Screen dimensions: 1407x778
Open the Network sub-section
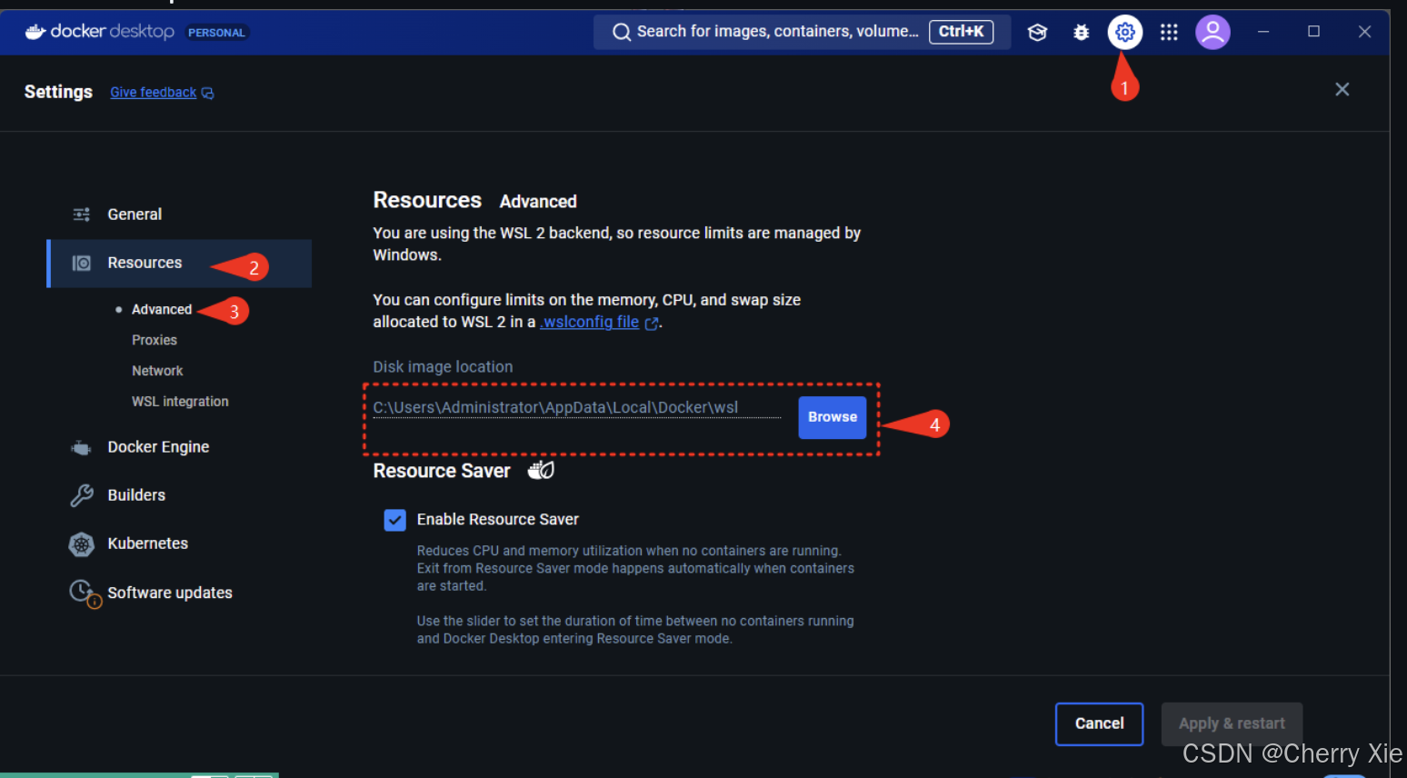[x=157, y=371]
